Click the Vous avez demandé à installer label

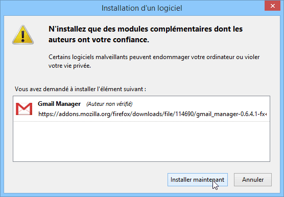[80, 89]
